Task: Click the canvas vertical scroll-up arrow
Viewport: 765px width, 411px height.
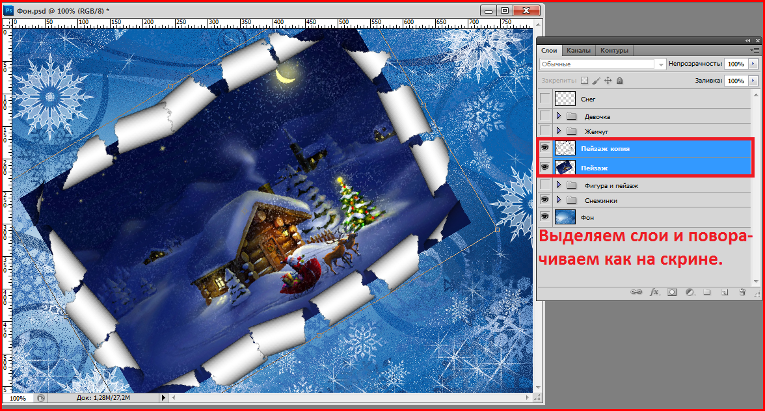Action: coord(539,24)
